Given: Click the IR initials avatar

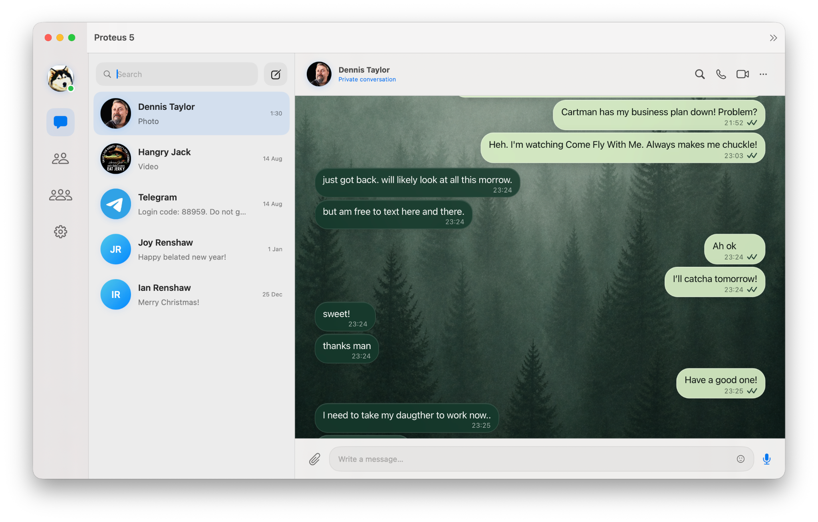Looking at the screenshot, I should point(115,294).
